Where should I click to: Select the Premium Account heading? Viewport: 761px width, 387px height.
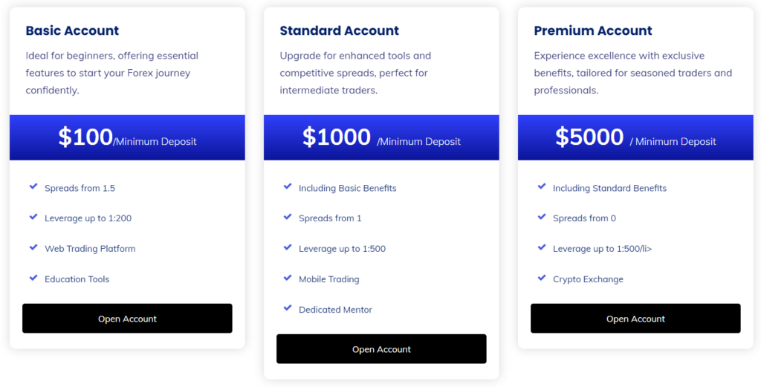point(593,30)
